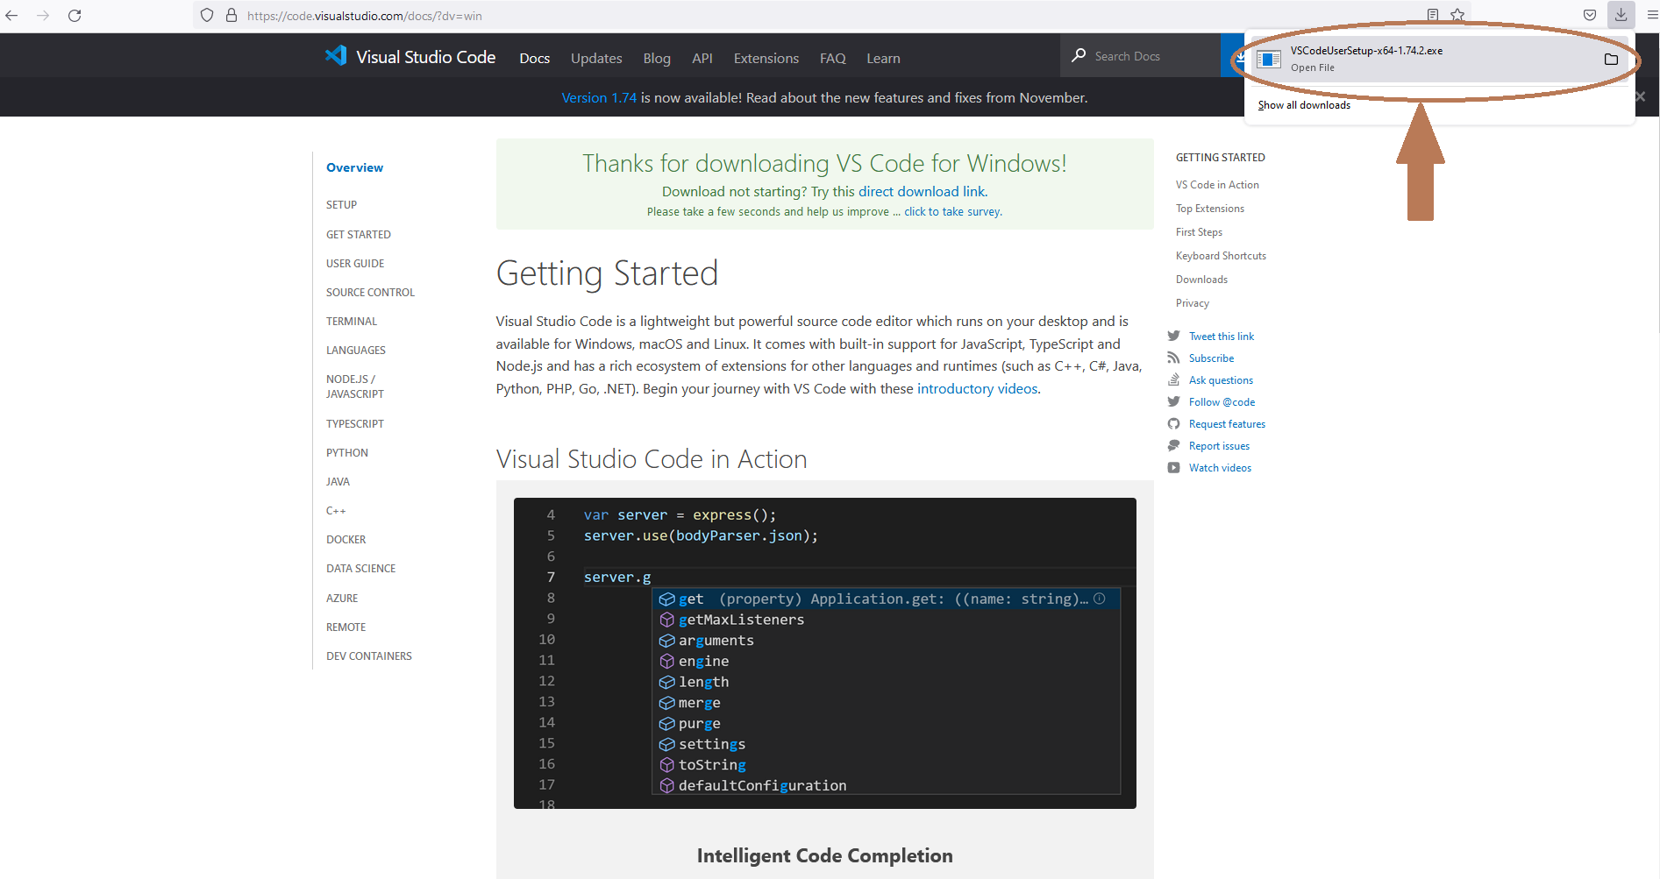
Task: Bookmark this page with the star icon
Action: (1457, 15)
